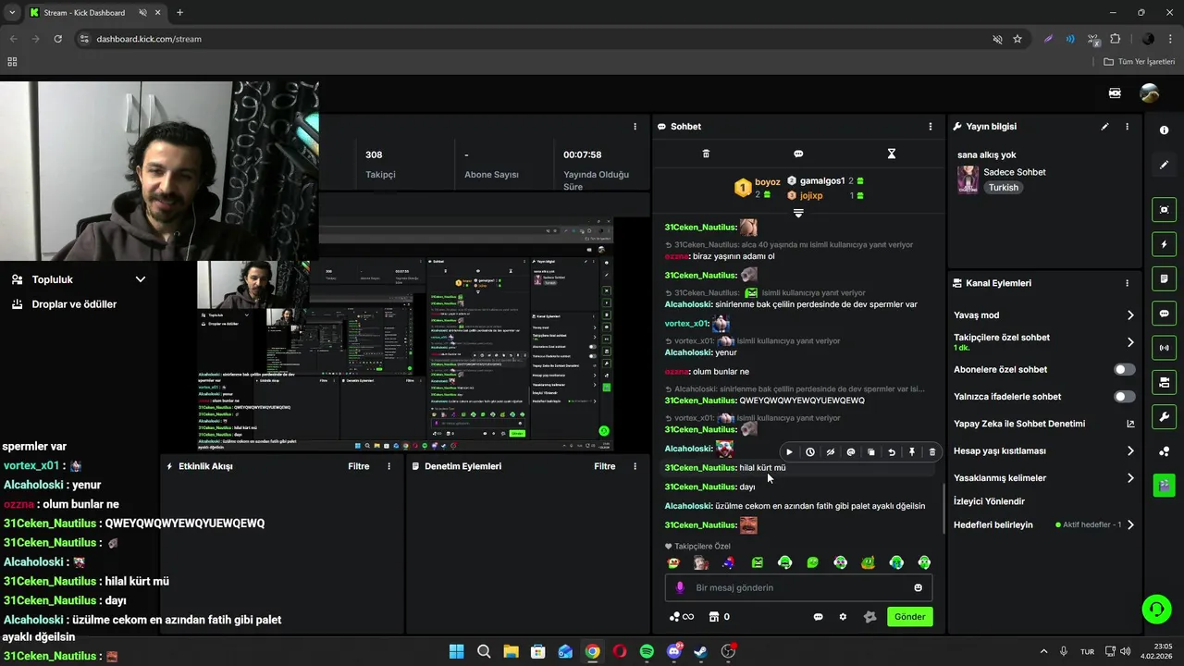Expand Takipçilere özel sohbet chevron
1184x666 pixels.
click(x=1129, y=342)
